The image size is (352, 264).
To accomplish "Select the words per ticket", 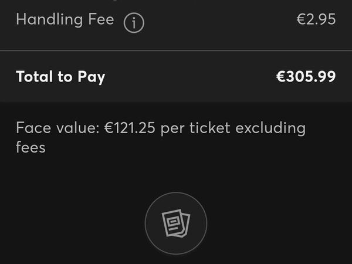I will pyautogui.click(x=195, y=129).
